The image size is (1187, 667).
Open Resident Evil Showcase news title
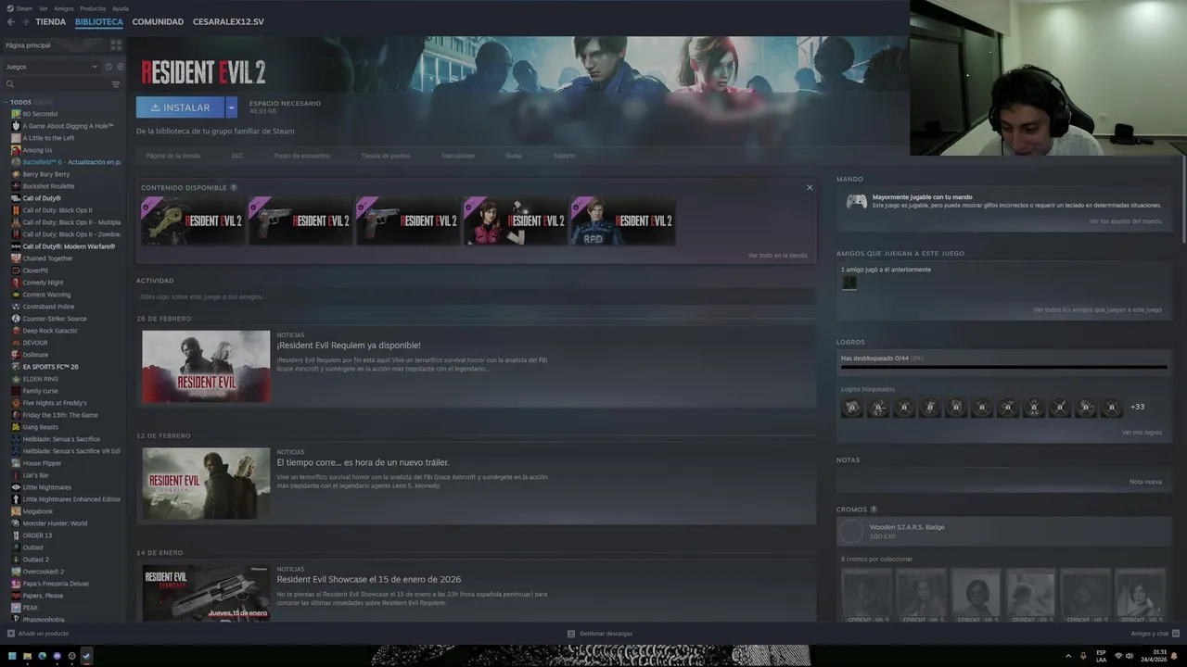369,580
